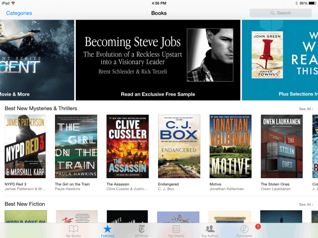Image resolution: width=318 pixels, height=238 pixels.
Task: Open the John Green Paper Towns banner
Action: click(280, 60)
